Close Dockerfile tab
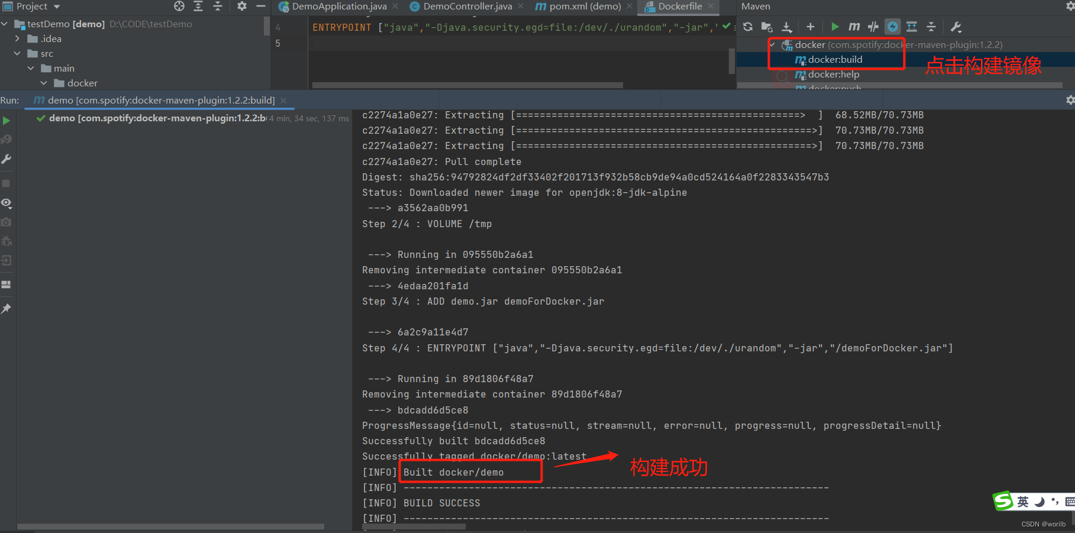The width and height of the screenshot is (1075, 533). 711,7
